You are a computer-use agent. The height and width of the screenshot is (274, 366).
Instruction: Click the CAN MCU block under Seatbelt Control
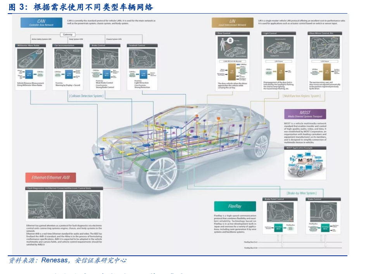[x=143, y=74]
